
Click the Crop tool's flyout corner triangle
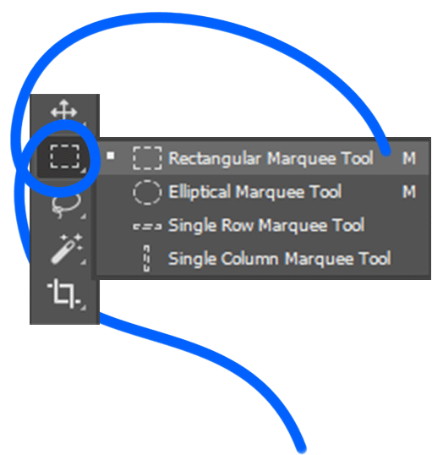(84, 308)
